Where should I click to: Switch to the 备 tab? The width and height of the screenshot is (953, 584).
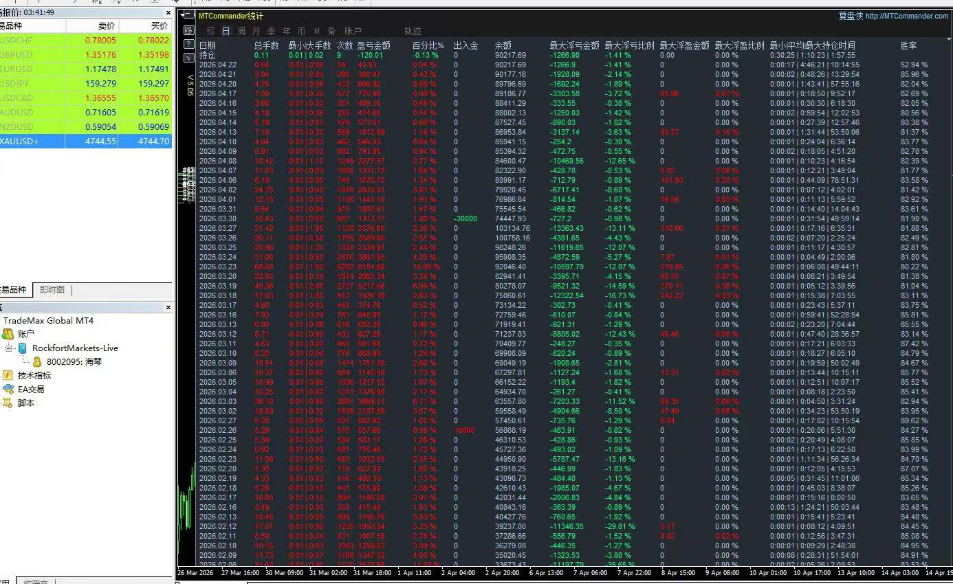point(332,31)
